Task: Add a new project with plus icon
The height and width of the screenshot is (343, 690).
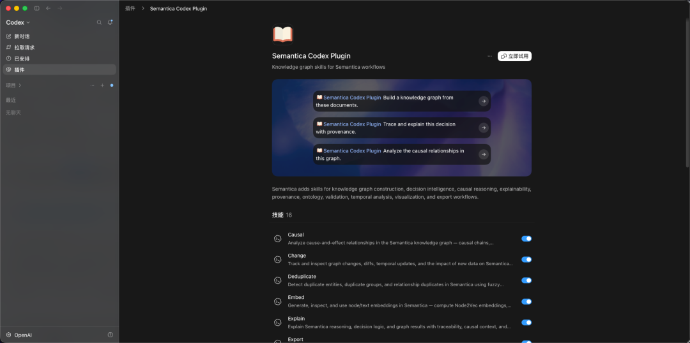Action: pos(102,85)
